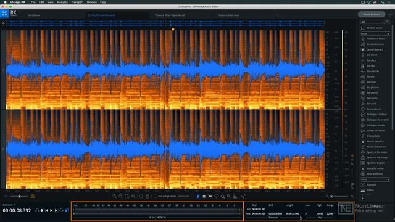Open the Edit menu
The height and width of the screenshot is (222, 395).
41,2
